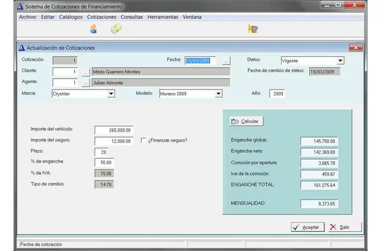Open the agent lookup ellipsis button

[x=85, y=83]
